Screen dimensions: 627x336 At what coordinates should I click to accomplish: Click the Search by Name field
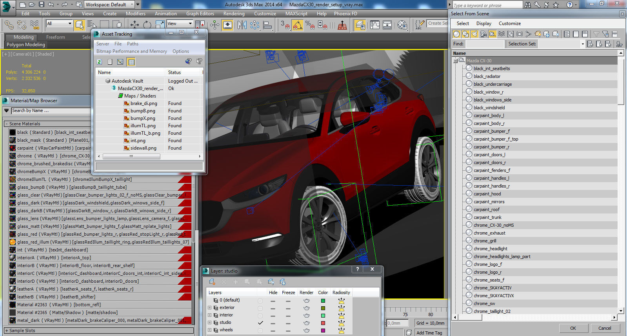[51, 111]
